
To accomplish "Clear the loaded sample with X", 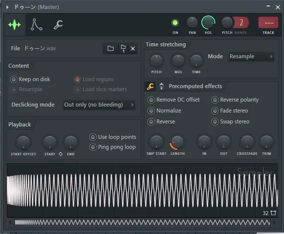I will point(133,48).
